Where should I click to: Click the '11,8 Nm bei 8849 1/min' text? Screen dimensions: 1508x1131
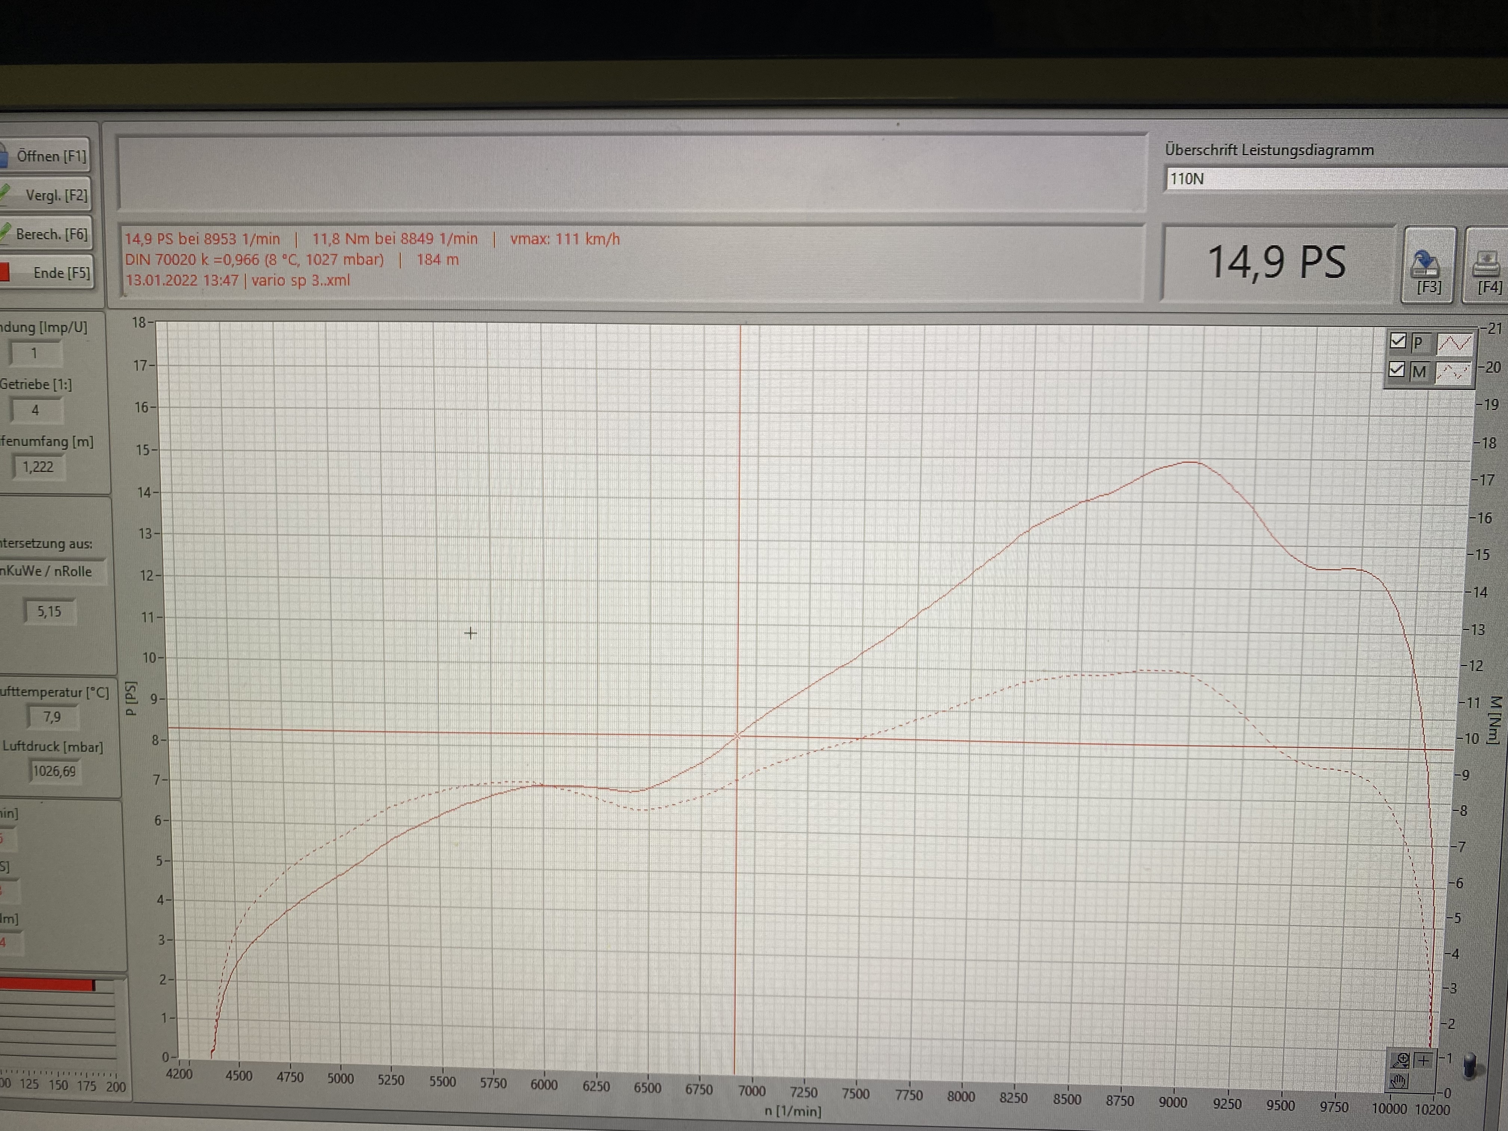point(395,239)
